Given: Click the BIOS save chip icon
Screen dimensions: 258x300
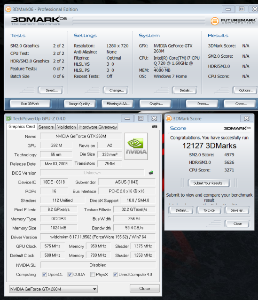Looking at the screenshot, I should (x=151, y=173).
